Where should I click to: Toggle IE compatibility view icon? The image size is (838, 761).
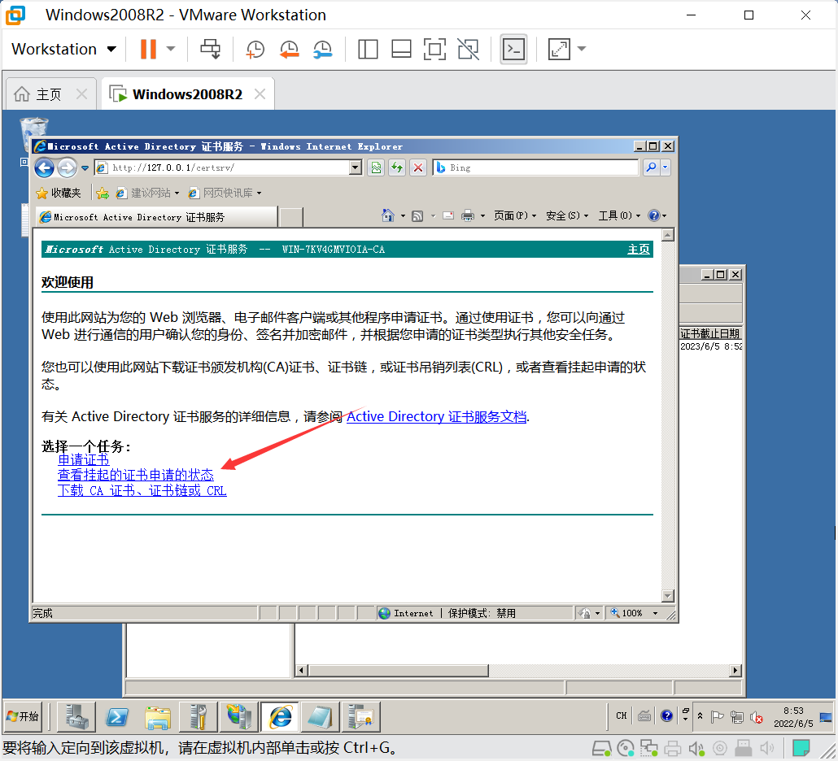pyautogui.click(x=376, y=167)
